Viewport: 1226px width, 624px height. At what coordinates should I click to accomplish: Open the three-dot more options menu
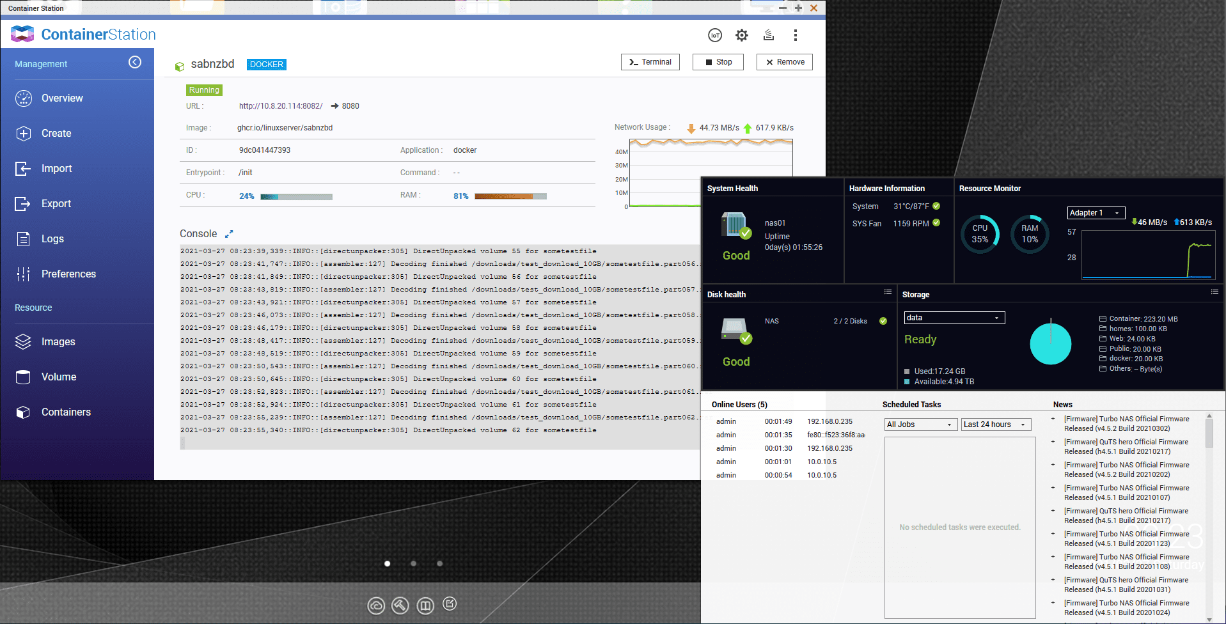[x=796, y=35]
